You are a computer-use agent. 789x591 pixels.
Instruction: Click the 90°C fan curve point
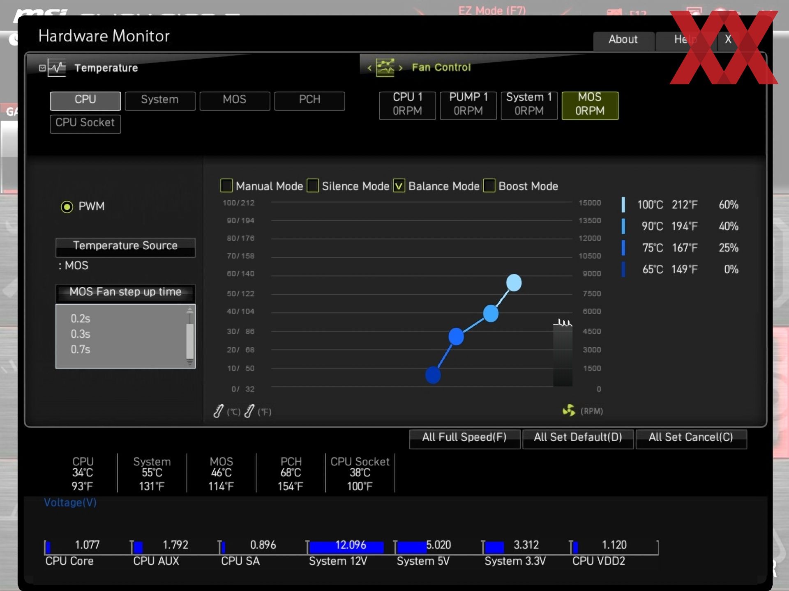tap(491, 314)
